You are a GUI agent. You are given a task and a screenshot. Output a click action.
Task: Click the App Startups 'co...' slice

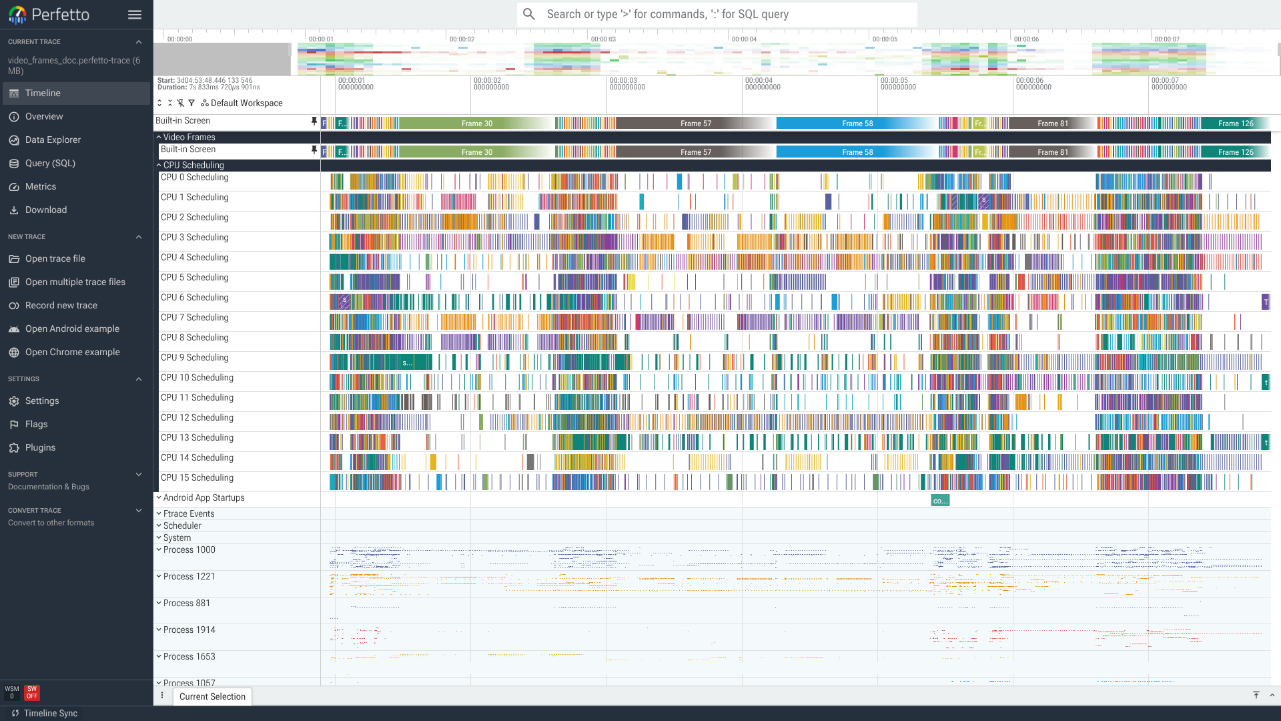(x=940, y=501)
